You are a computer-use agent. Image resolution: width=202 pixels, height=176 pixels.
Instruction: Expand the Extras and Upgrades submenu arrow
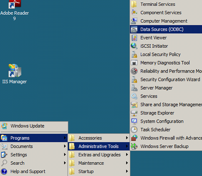point(127,155)
